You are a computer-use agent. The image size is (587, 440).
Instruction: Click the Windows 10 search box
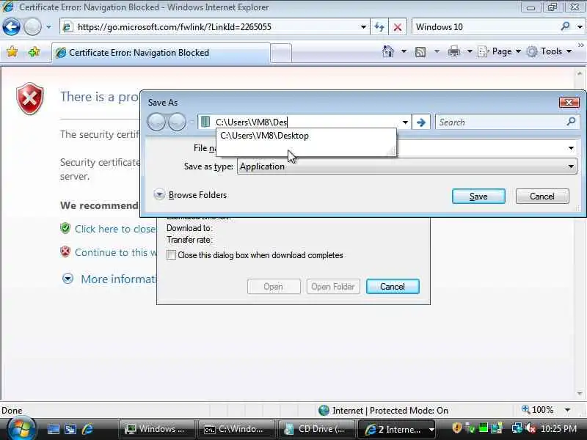pos(485,27)
